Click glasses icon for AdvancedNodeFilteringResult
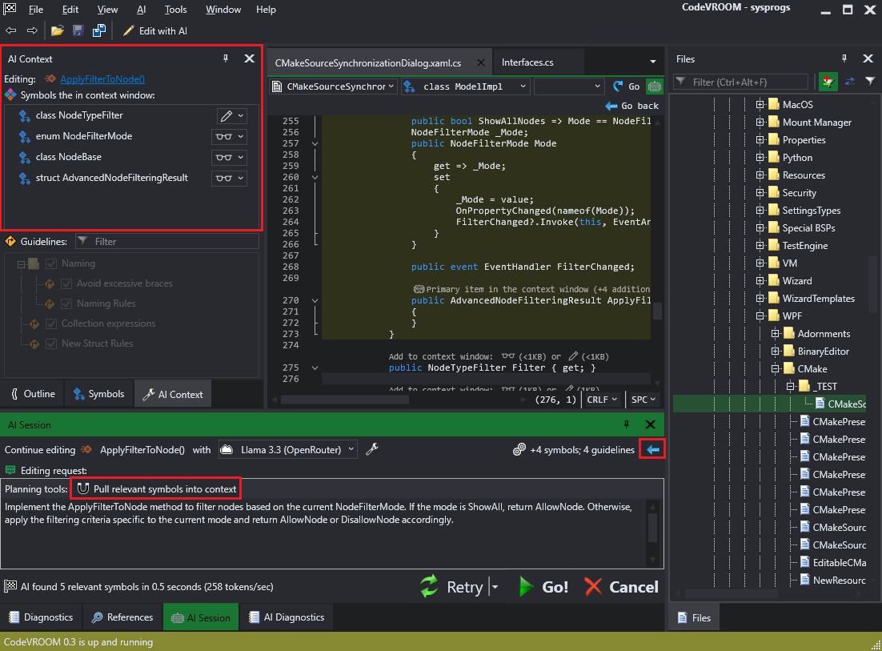Image resolution: width=882 pixels, height=651 pixels. (x=224, y=179)
